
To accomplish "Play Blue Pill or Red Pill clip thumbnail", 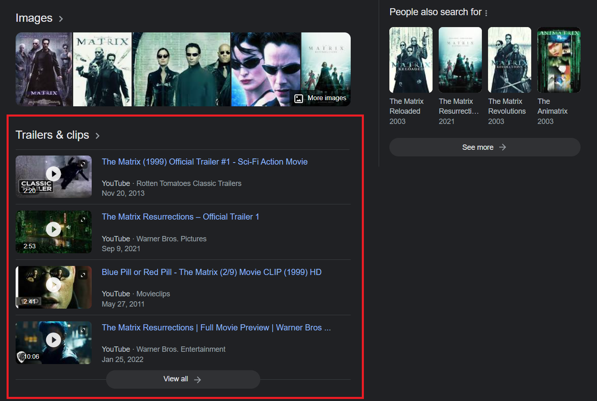I will [x=53, y=287].
